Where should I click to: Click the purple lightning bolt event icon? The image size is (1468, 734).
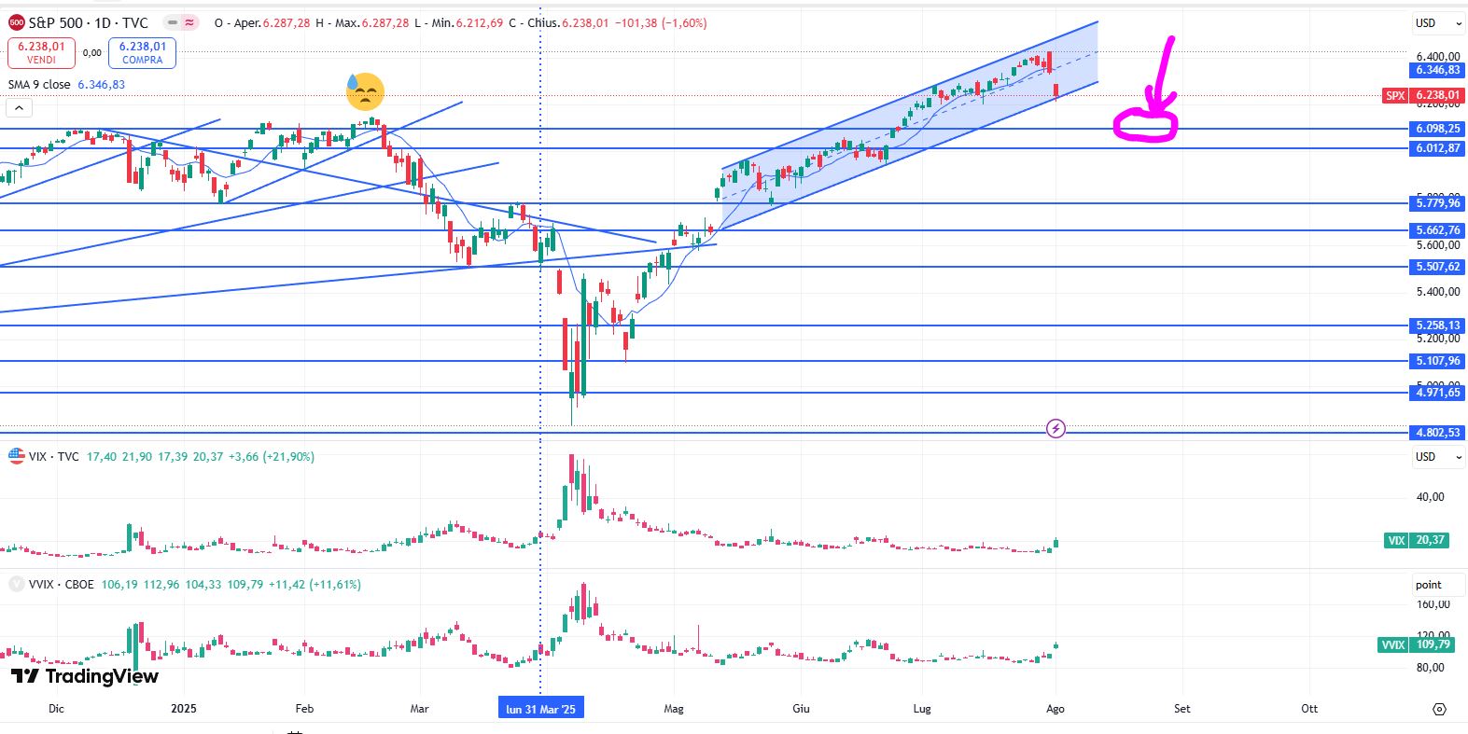pos(1056,428)
